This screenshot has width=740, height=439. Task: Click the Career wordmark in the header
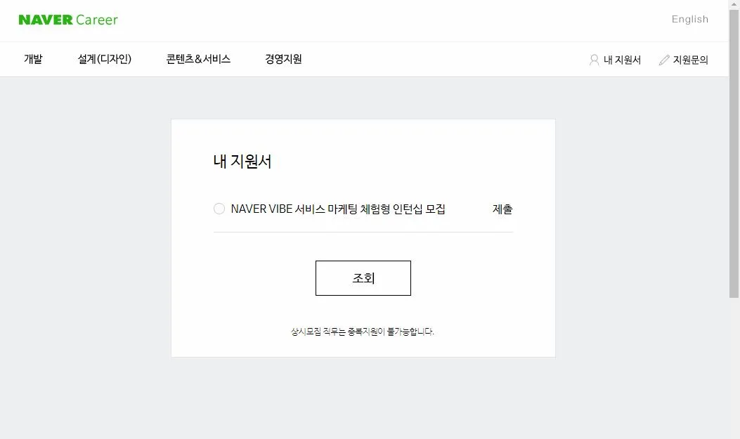point(97,20)
